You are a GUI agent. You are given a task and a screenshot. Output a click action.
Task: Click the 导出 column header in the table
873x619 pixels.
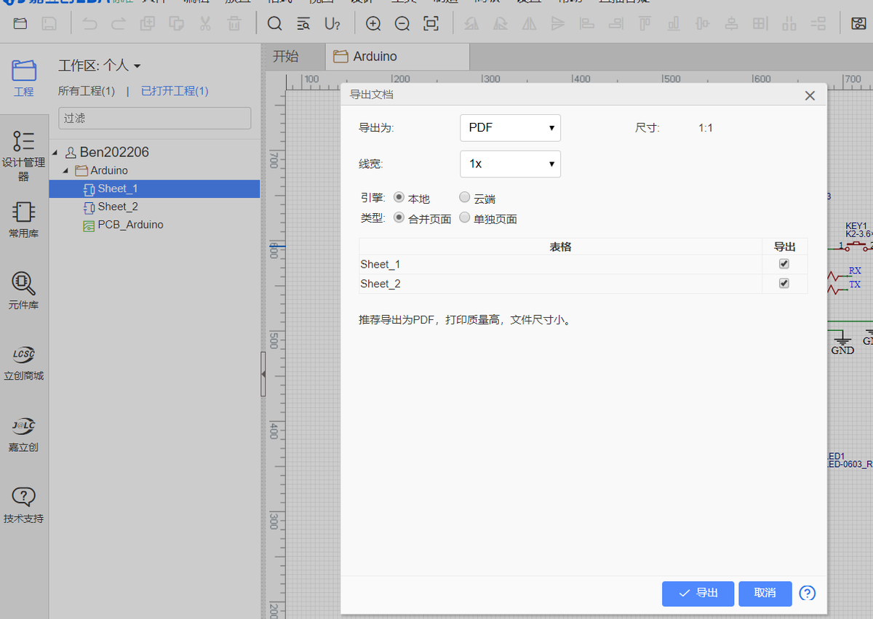coord(784,247)
